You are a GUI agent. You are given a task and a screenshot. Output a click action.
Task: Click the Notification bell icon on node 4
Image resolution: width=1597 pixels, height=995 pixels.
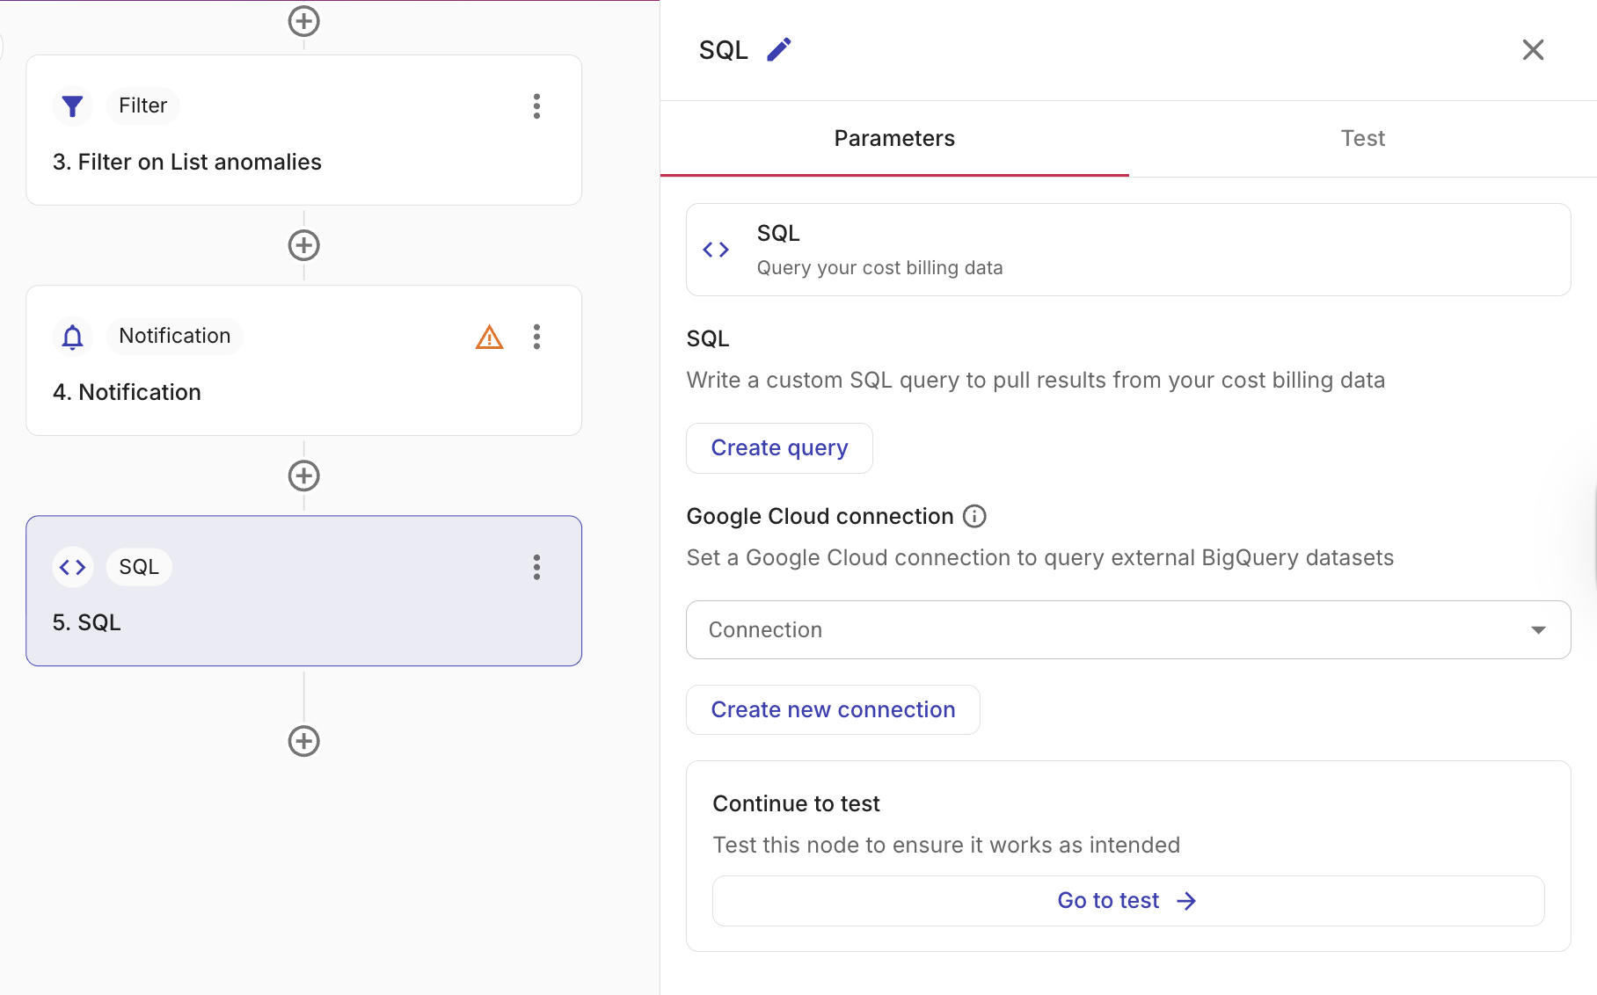[71, 336]
